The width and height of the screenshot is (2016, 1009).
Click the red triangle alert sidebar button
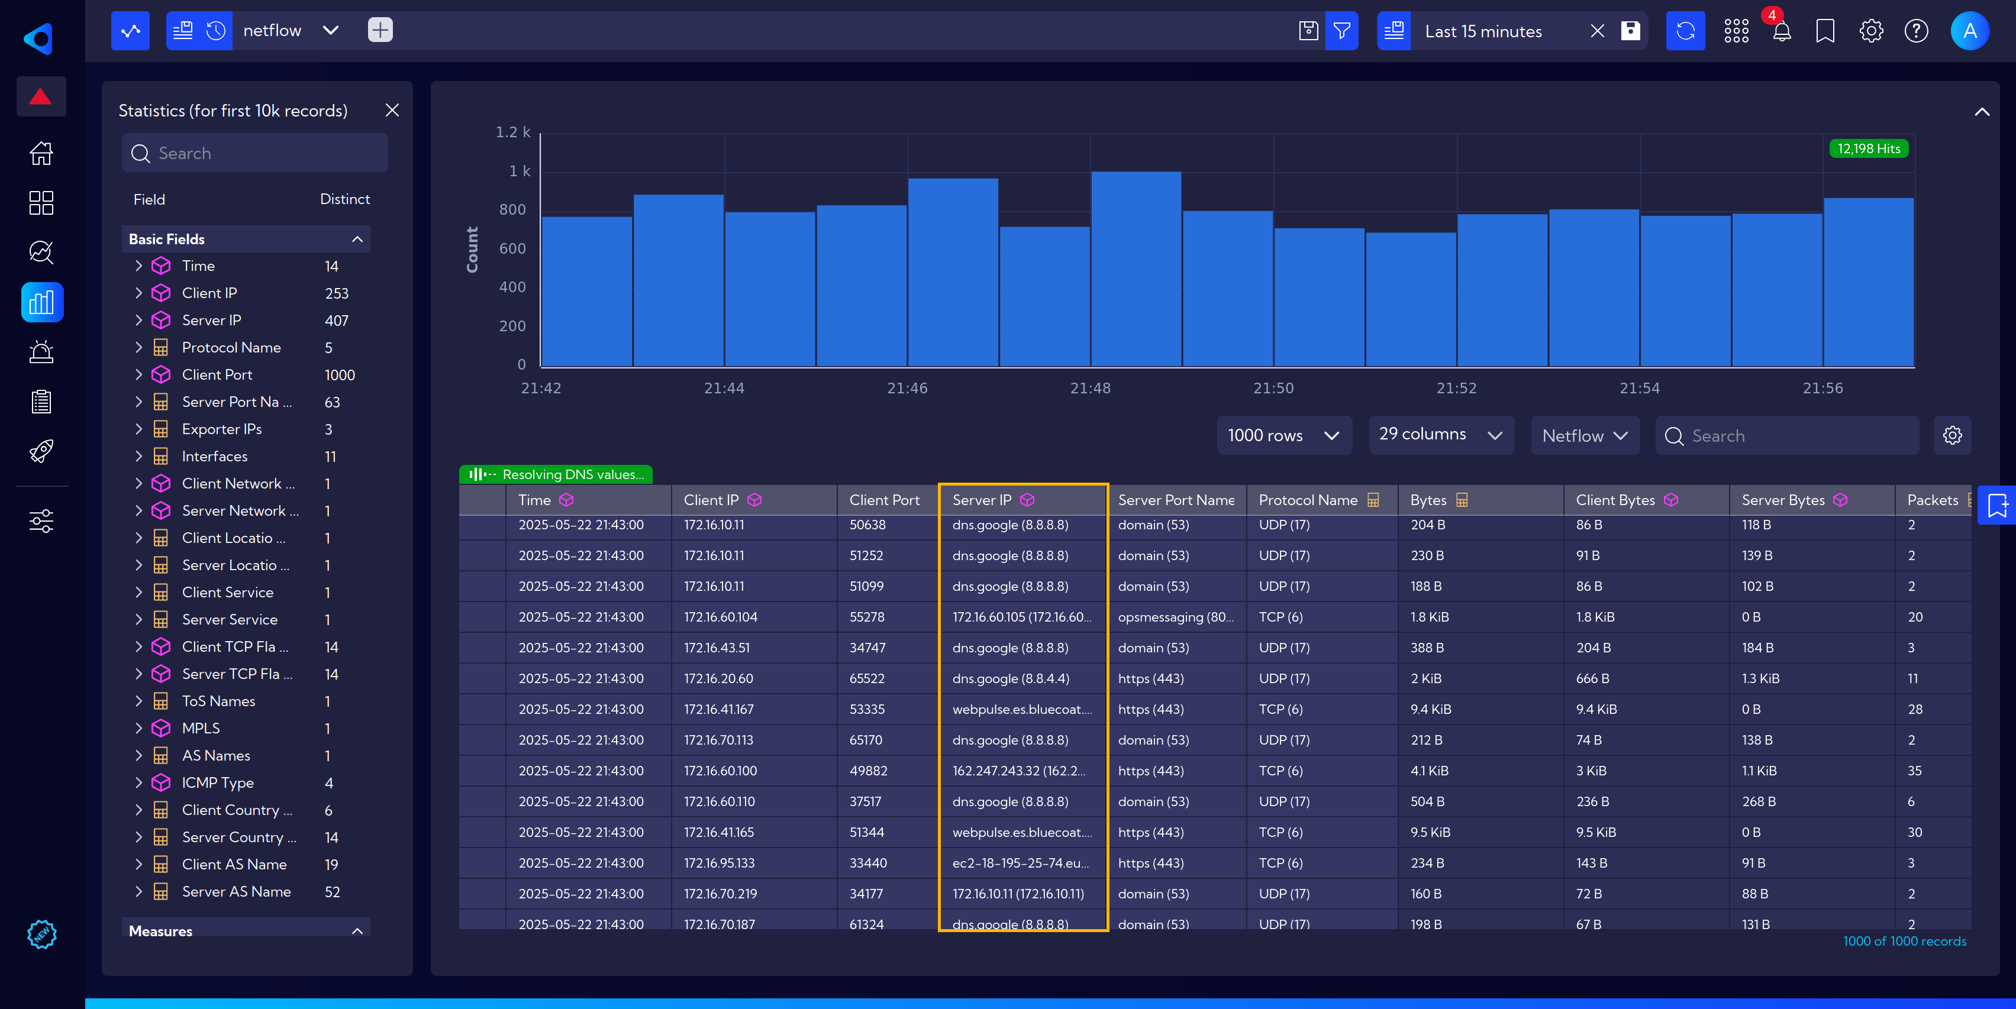click(41, 97)
